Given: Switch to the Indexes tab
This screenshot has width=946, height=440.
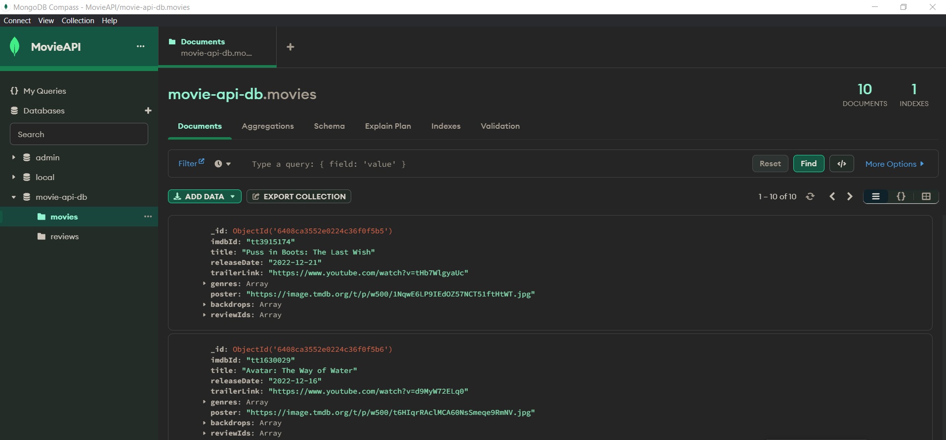Looking at the screenshot, I should (446, 126).
